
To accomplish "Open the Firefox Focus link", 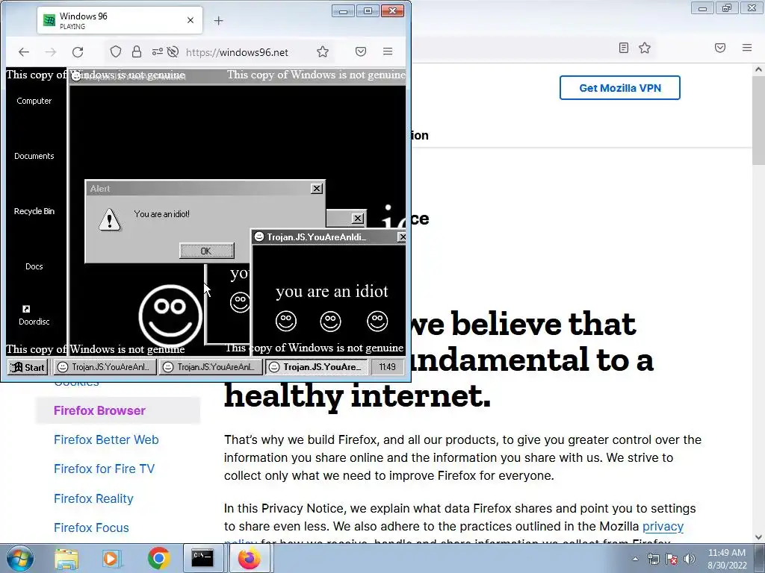I will (x=91, y=527).
